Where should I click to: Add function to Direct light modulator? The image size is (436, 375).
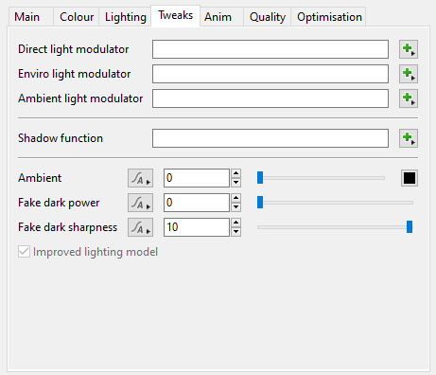[409, 49]
